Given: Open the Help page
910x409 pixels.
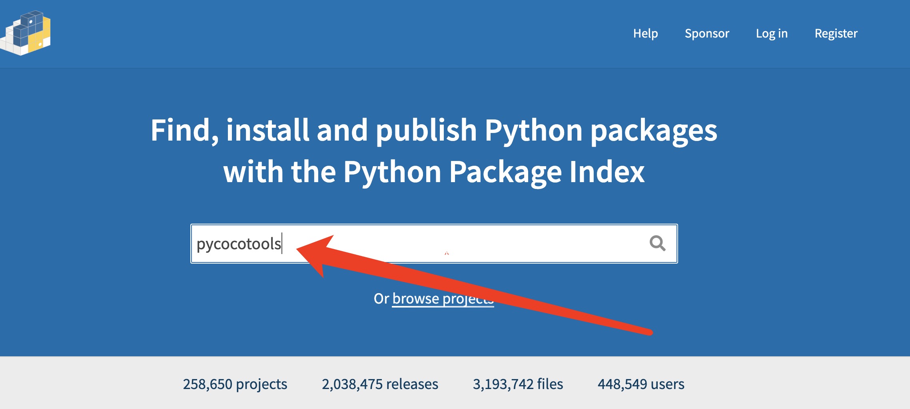Looking at the screenshot, I should [645, 34].
